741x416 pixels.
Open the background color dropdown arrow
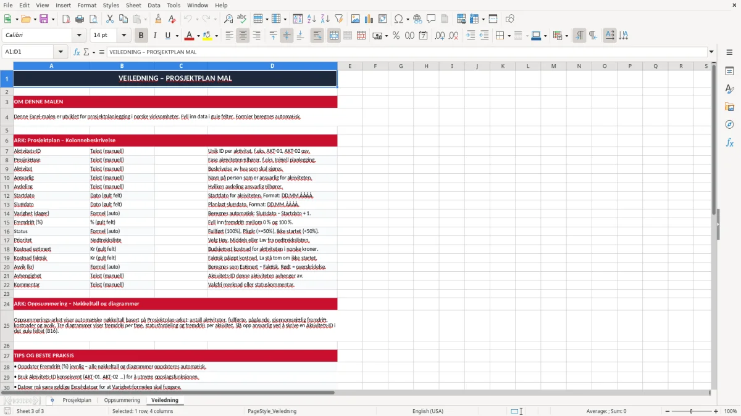tap(216, 36)
